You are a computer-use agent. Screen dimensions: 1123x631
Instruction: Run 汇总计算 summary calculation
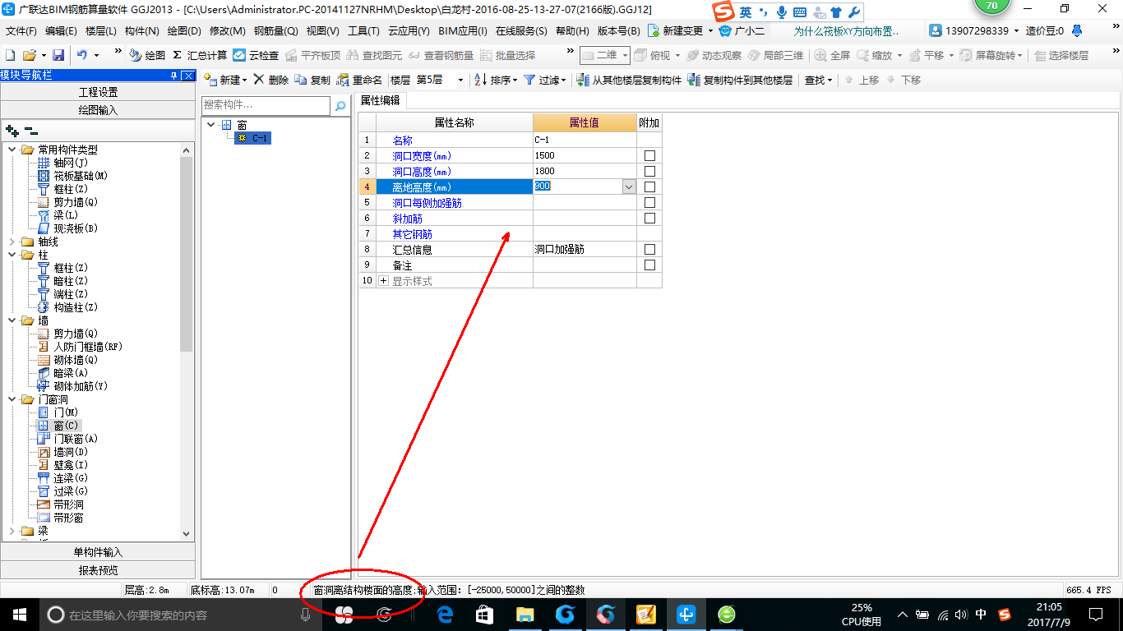pos(200,55)
